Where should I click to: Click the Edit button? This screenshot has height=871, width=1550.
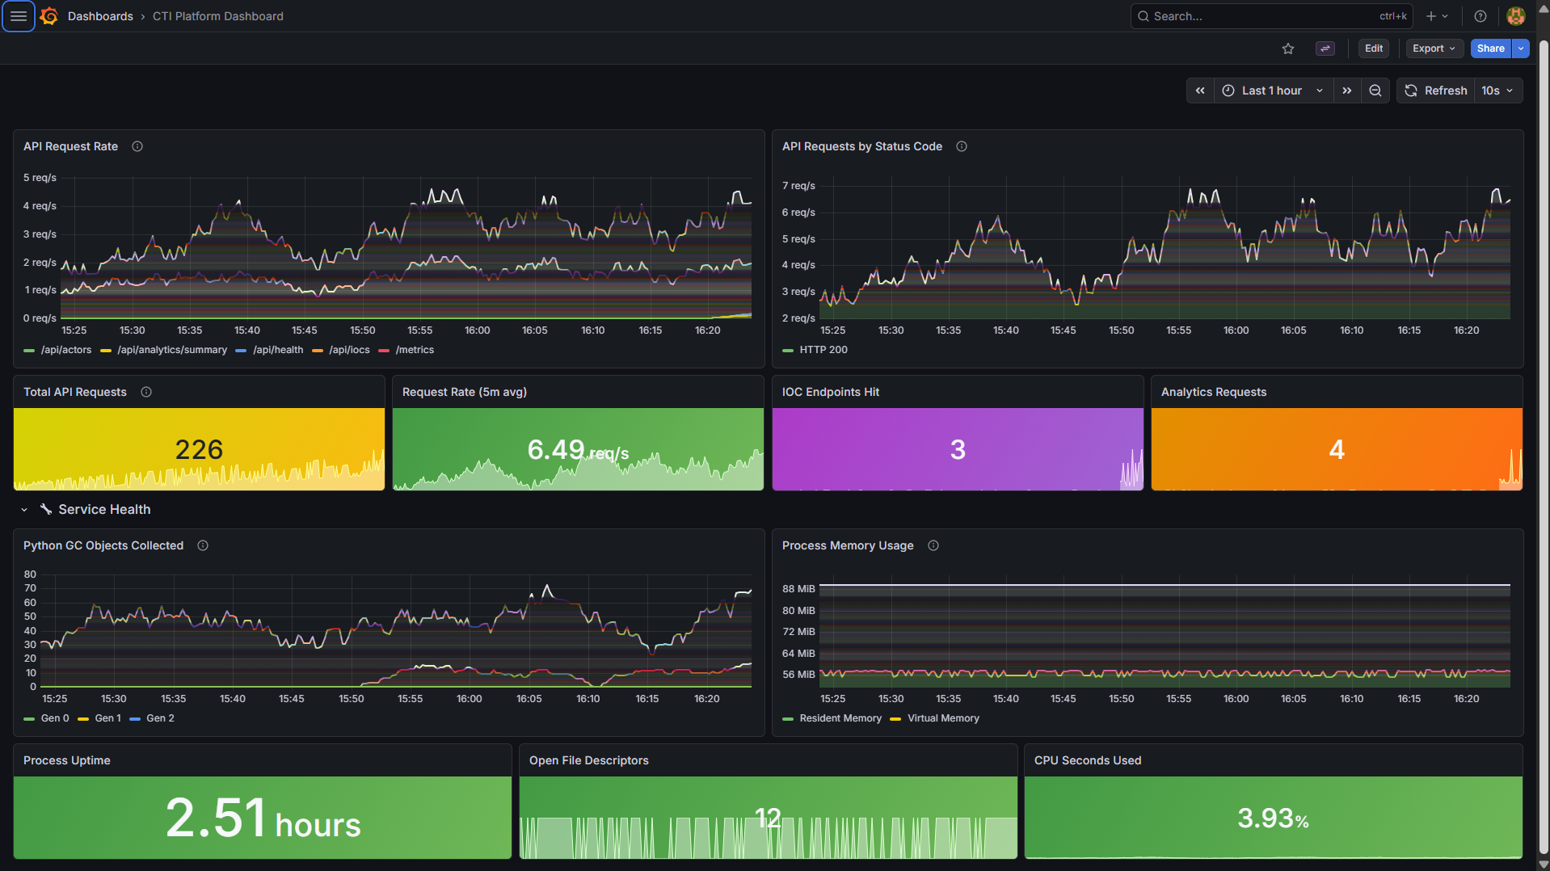point(1373,48)
